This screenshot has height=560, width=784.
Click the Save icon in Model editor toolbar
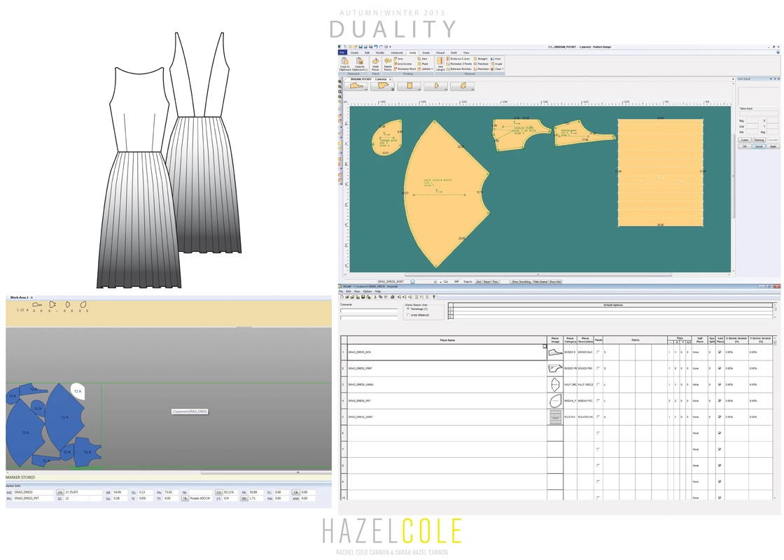tap(363, 297)
